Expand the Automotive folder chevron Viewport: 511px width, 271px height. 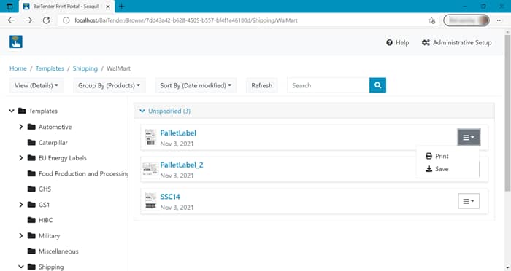coord(21,127)
